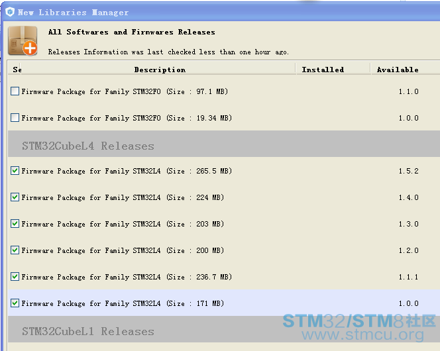440x351 pixels.
Task: Click available version 1.3.0
Action: [409, 224]
